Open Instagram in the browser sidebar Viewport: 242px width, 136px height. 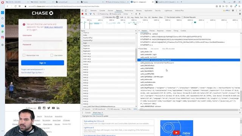tap(3, 37)
